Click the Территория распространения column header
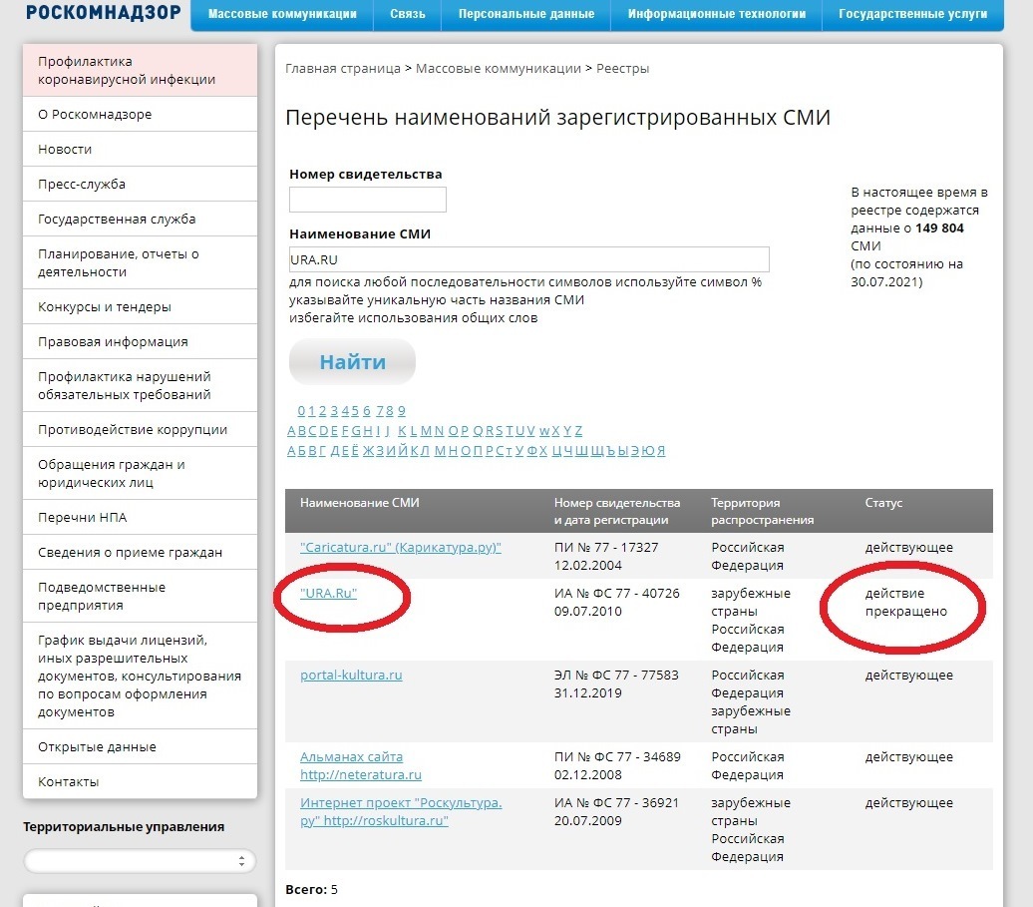 pyautogui.click(x=762, y=512)
